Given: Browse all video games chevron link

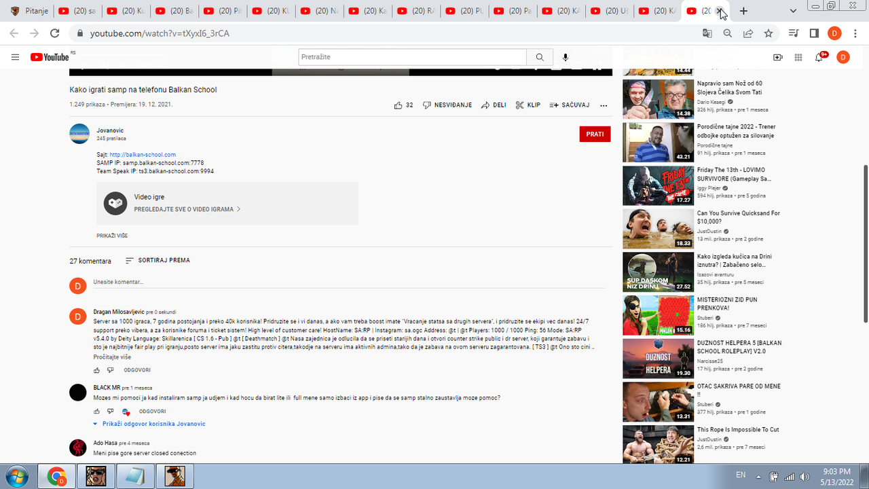Looking at the screenshot, I should [187, 209].
